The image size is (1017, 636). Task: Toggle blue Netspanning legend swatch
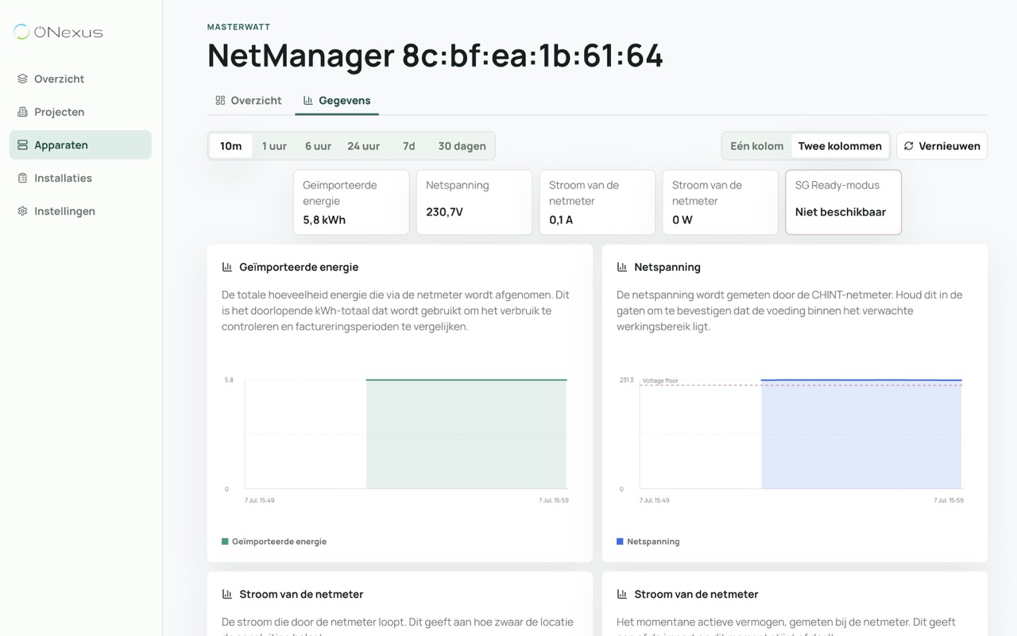tap(620, 542)
